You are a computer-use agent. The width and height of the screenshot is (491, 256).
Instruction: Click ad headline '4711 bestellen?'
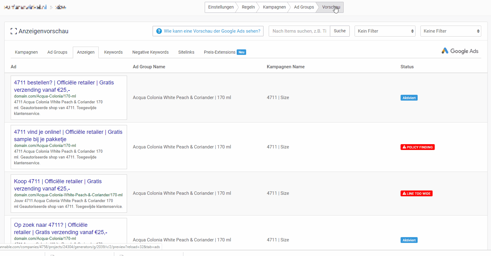64,86
